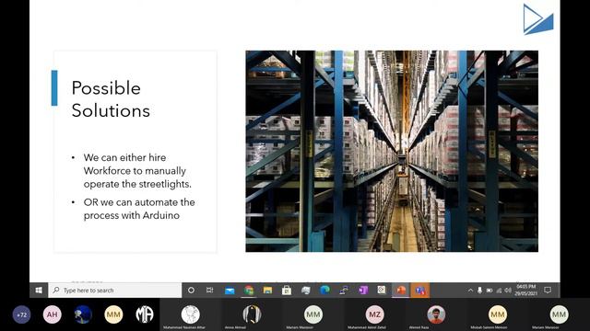Screen dimensions: 590x331
Task: Switch to PowerPoint on the taskbar
Action: point(401,291)
